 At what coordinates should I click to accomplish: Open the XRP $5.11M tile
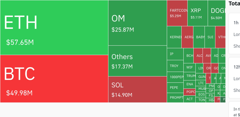(x=198, y=13)
